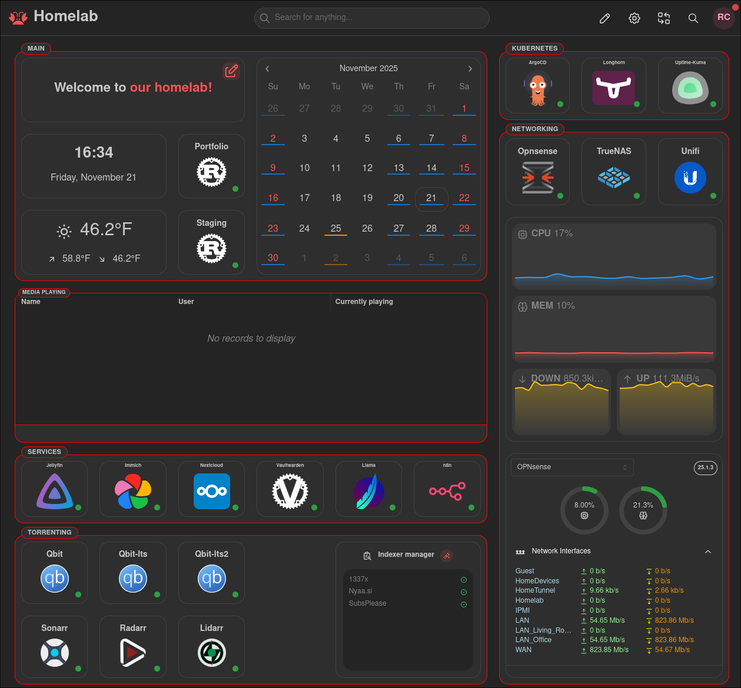Select November 25 in the calendar
This screenshot has height=688, width=741.
click(x=335, y=228)
